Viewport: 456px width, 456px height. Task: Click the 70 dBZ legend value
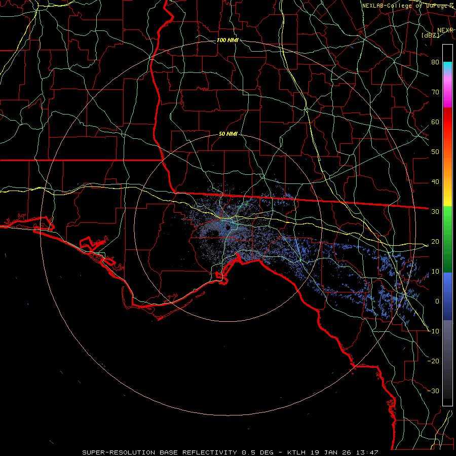point(435,92)
